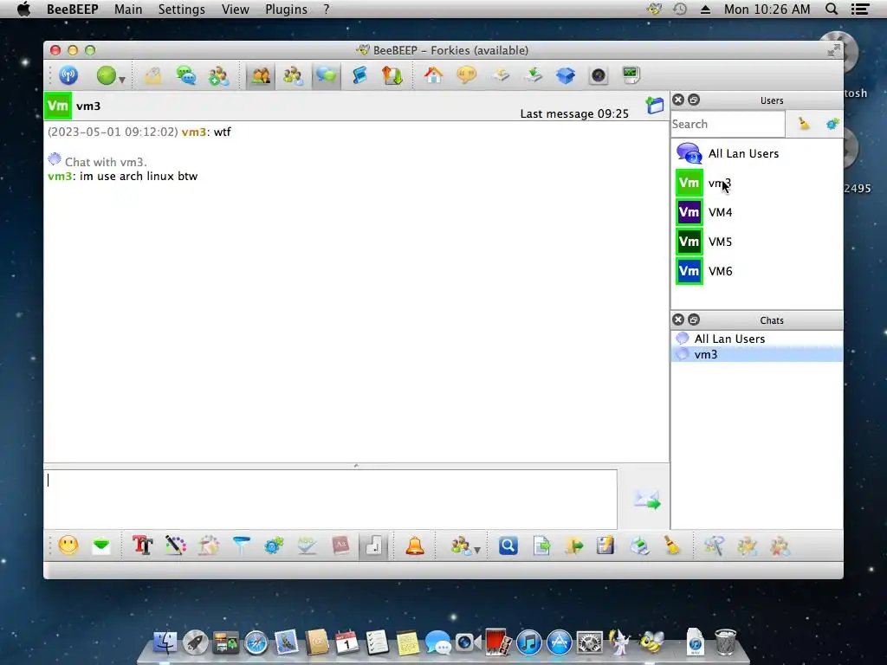Open the ? help menu

[327, 9]
